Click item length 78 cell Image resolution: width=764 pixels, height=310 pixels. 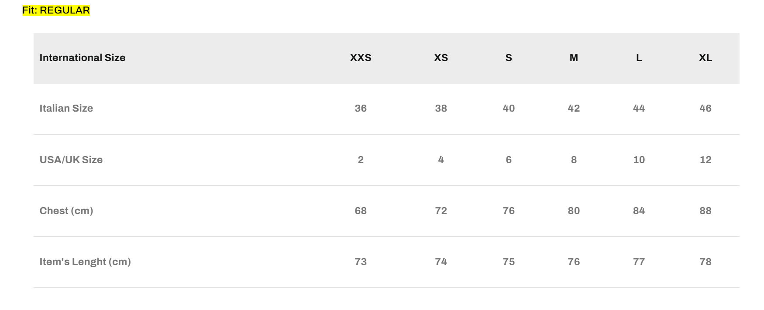pyautogui.click(x=705, y=262)
